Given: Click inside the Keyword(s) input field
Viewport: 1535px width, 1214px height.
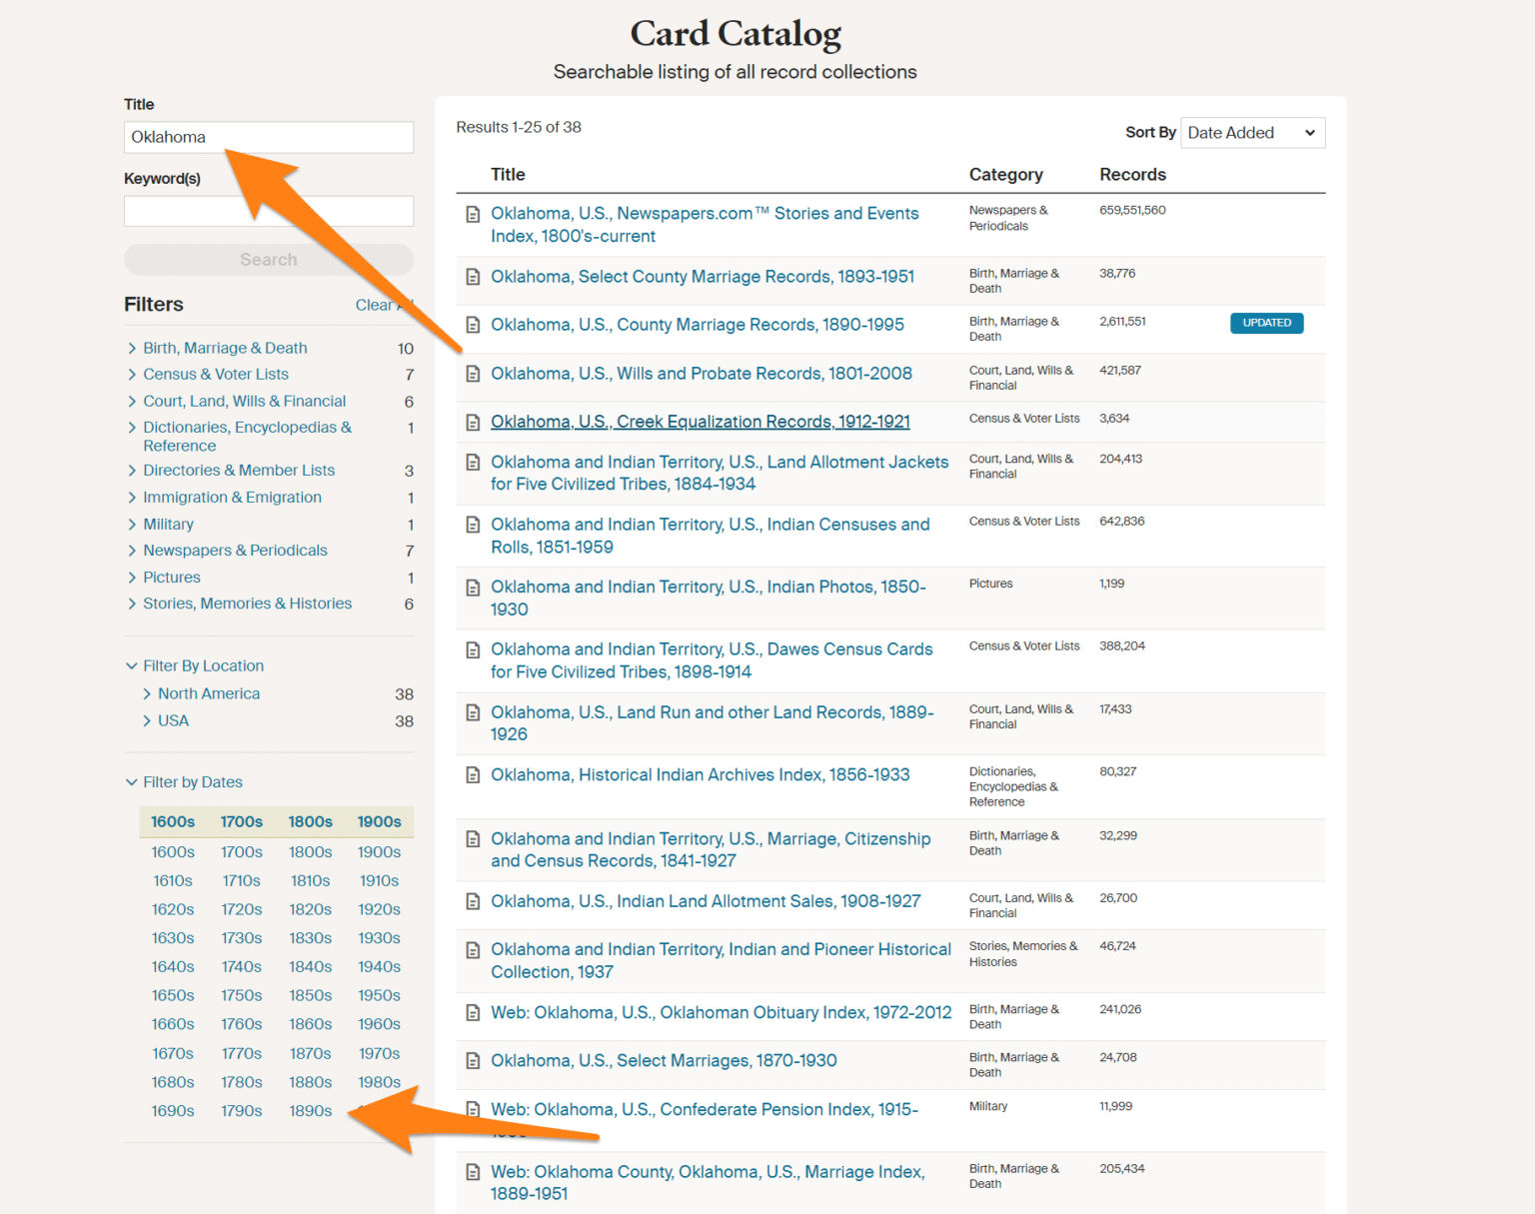Looking at the screenshot, I should tap(268, 211).
